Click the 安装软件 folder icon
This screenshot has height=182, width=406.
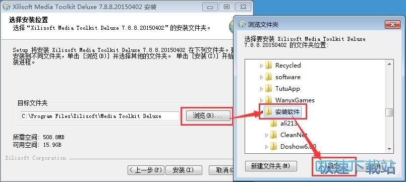coord(268,112)
